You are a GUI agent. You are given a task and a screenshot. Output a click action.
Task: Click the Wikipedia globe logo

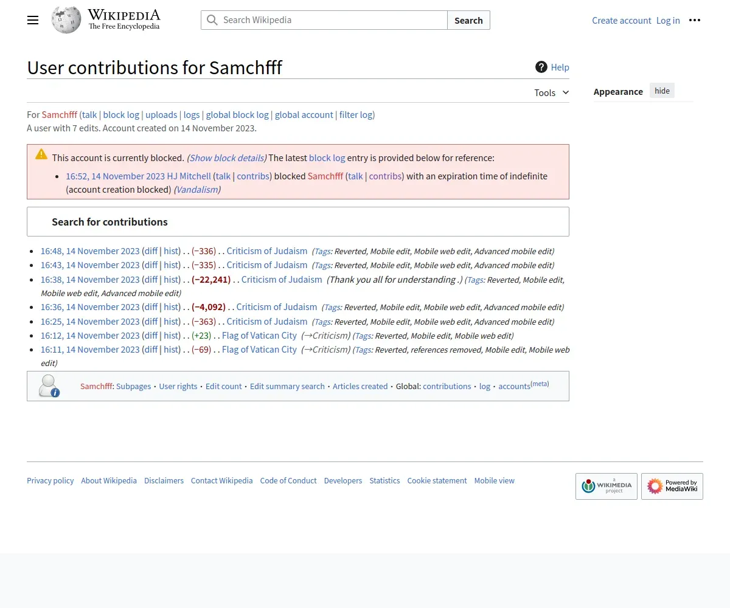66,20
